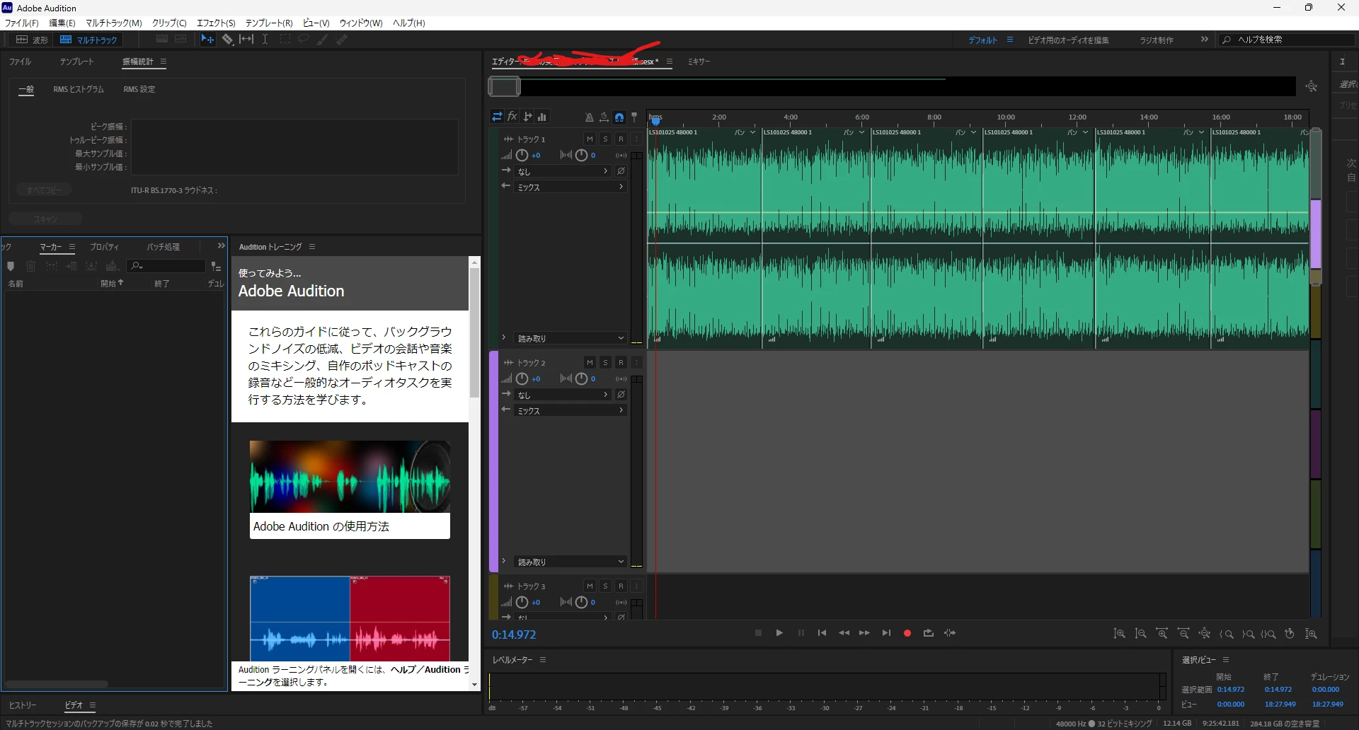Toggle the metronome
This screenshot has height=730, width=1359.
[589, 117]
